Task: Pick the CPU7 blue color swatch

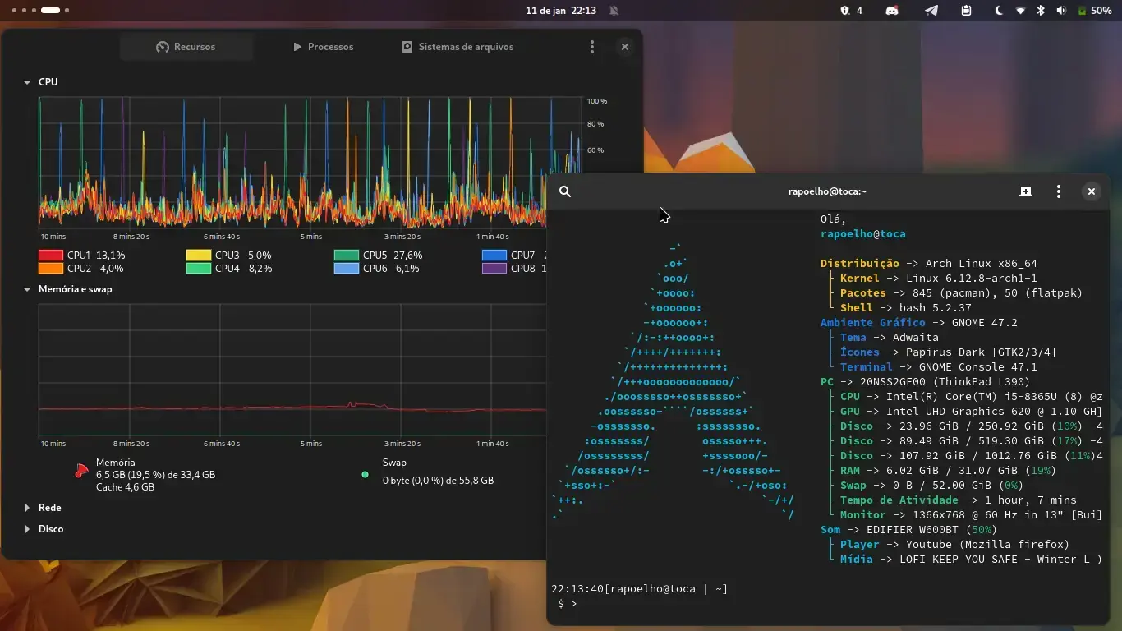Action: point(494,256)
